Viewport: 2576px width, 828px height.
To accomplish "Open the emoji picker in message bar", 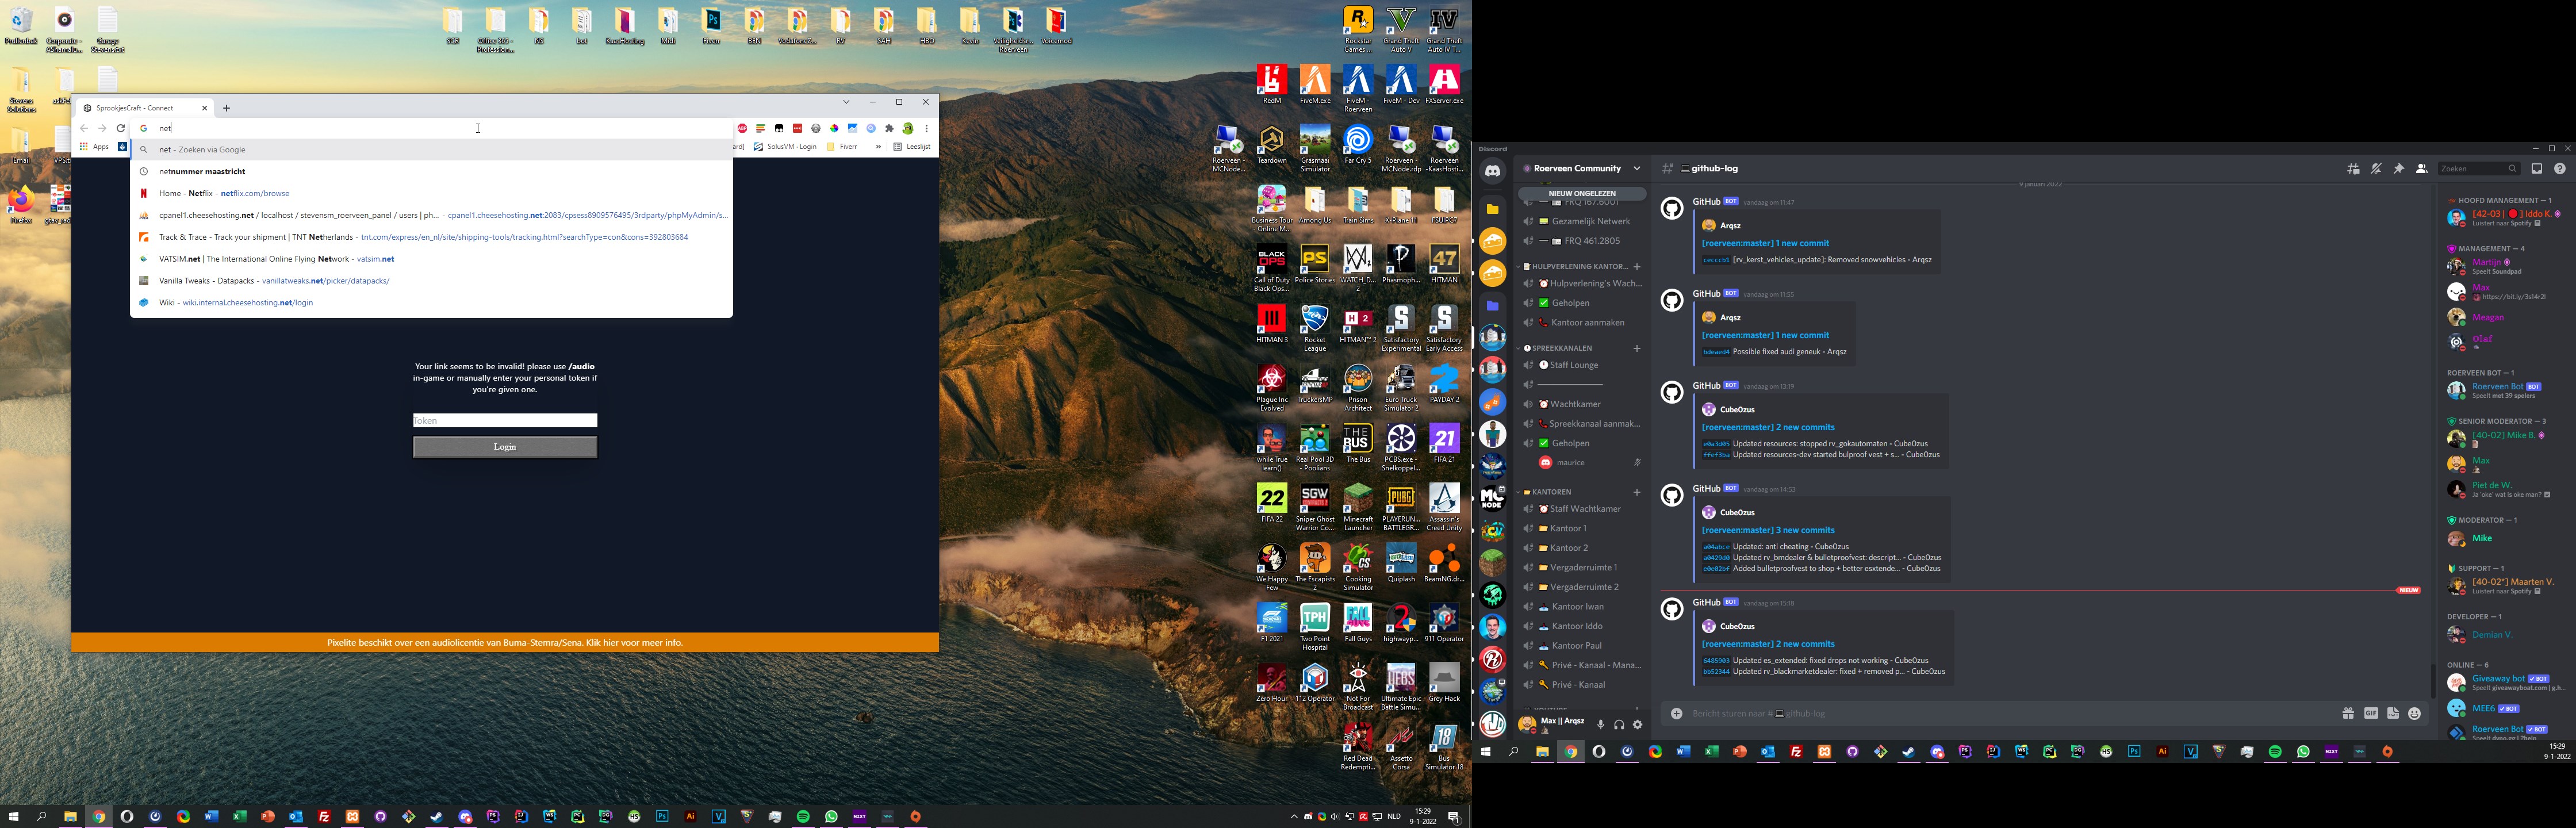I will pyautogui.click(x=2415, y=714).
